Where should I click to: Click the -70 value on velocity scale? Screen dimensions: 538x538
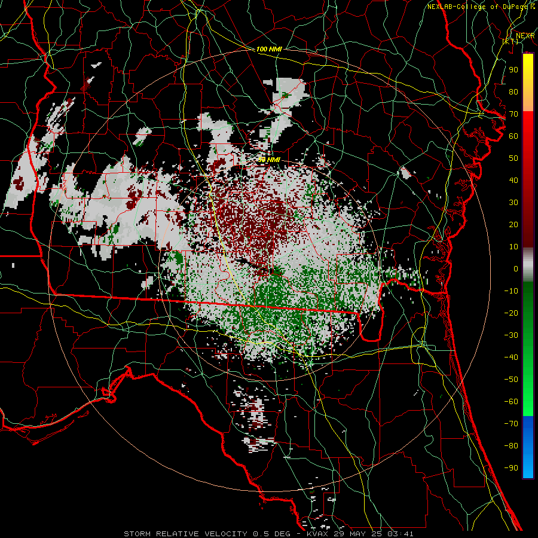(x=511, y=423)
